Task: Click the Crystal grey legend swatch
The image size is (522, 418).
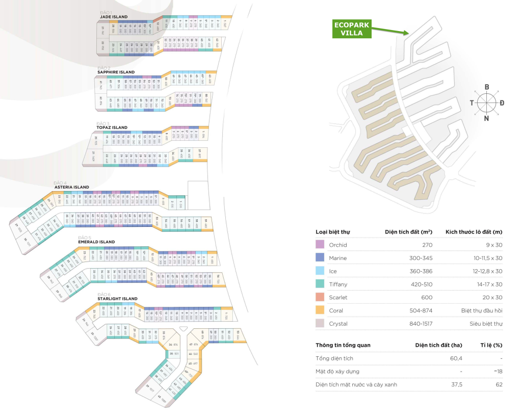Action: click(320, 324)
